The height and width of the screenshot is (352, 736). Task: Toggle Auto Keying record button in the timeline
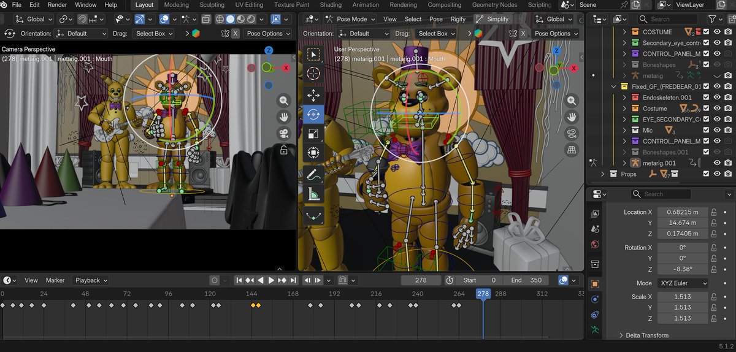[x=215, y=280]
